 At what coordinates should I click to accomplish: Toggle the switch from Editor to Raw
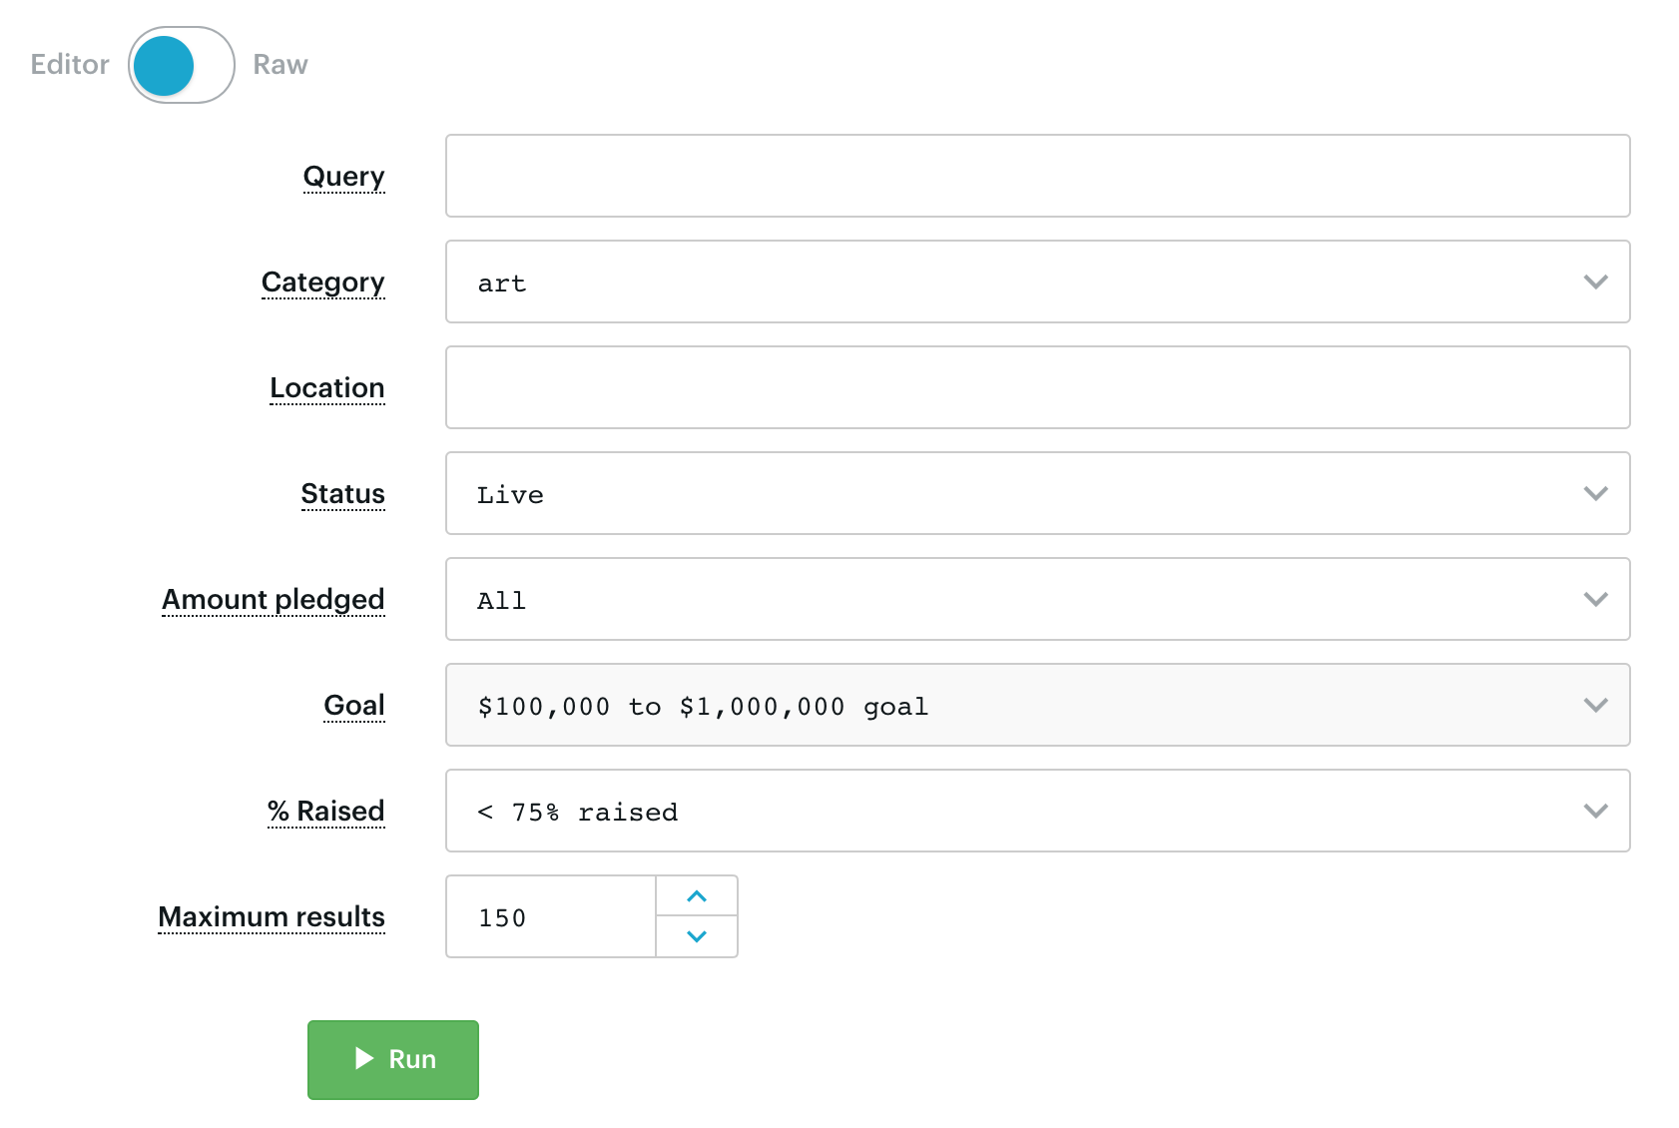(180, 64)
